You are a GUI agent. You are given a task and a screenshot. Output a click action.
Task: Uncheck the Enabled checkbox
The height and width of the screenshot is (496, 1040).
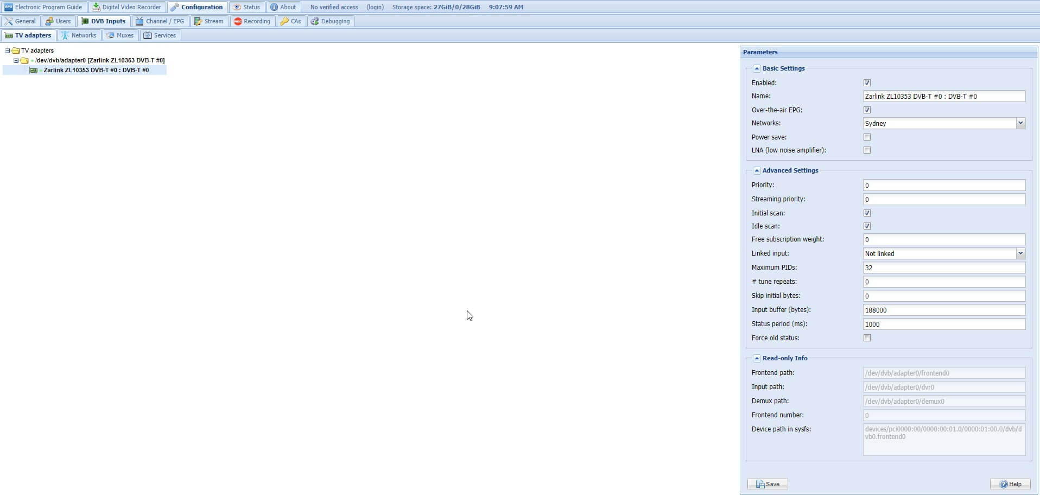pyautogui.click(x=867, y=83)
